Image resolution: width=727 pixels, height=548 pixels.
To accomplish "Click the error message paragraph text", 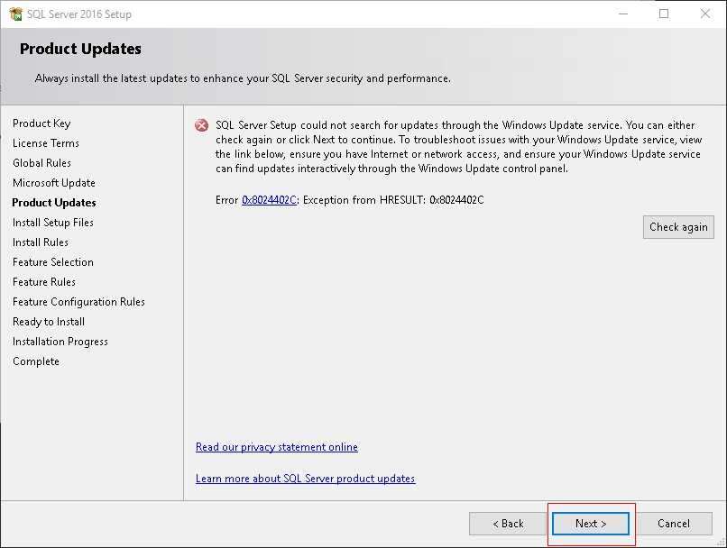I will (458, 146).
